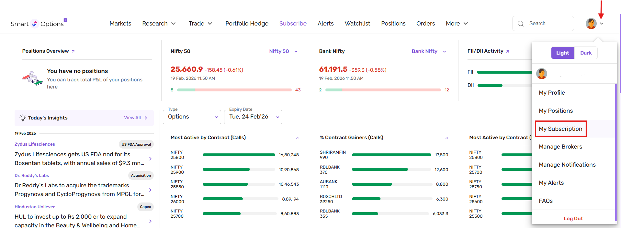
Task: Expand % Contract Gainers (Calls) arrow icon
Action: [446, 138]
